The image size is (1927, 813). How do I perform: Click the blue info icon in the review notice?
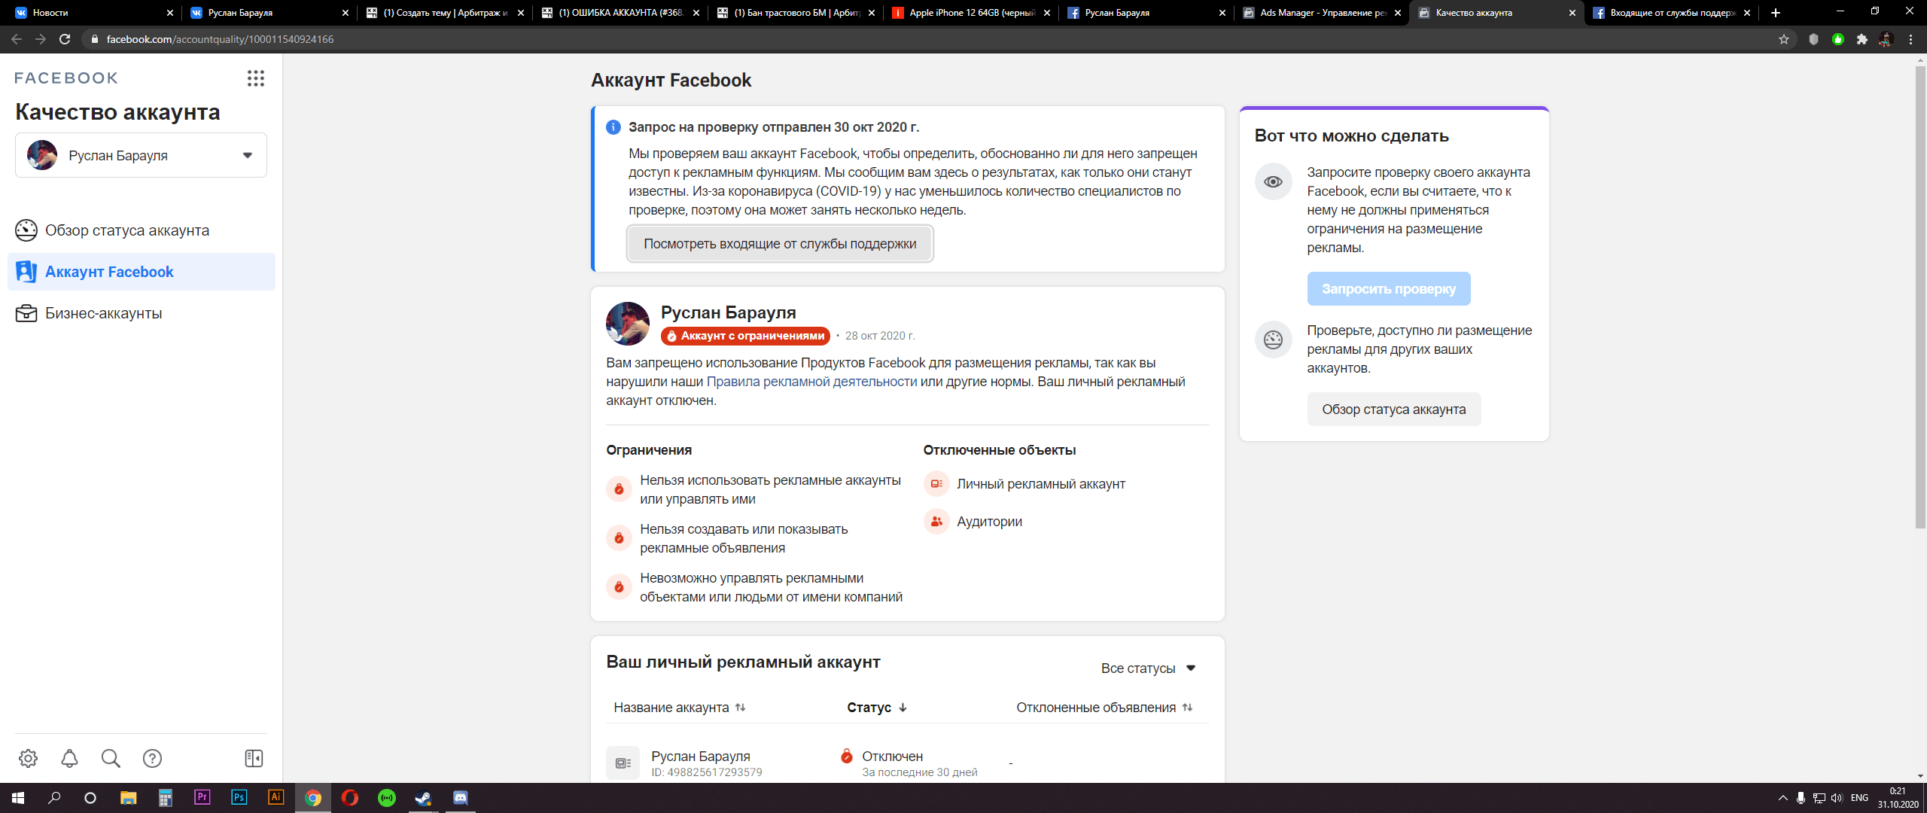(613, 127)
